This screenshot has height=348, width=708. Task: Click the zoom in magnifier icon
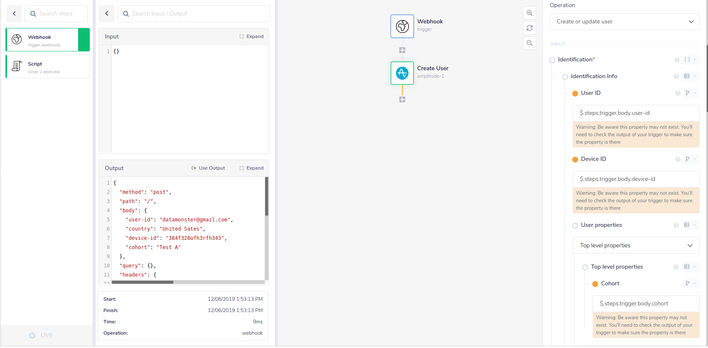coord(529,13)
